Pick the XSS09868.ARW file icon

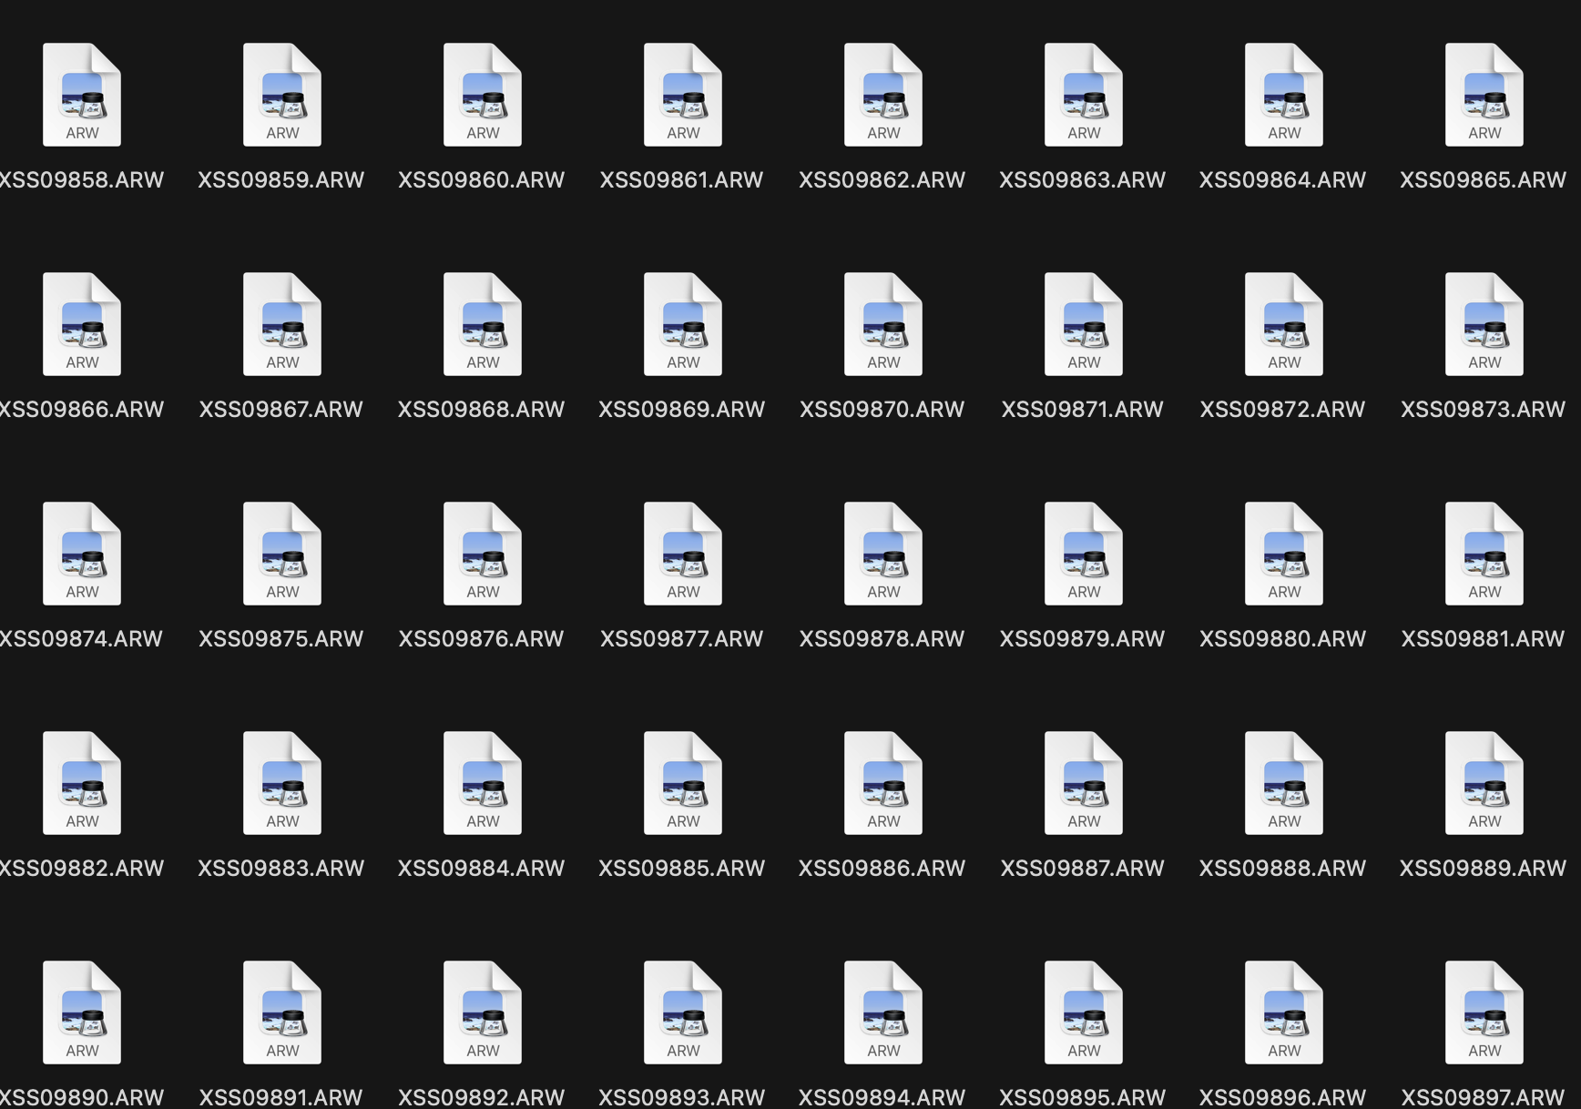pos(483,324)
